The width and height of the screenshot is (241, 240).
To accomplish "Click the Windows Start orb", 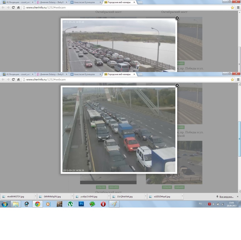I will point(5,204).
